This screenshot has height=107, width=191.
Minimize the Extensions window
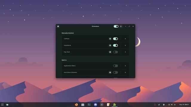pyautogui.click(x=125, y=26)
